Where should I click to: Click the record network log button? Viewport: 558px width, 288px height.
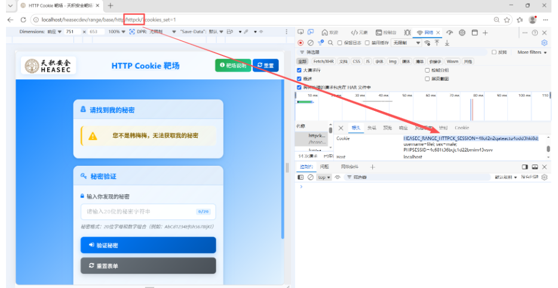click(x=301, y=42)
